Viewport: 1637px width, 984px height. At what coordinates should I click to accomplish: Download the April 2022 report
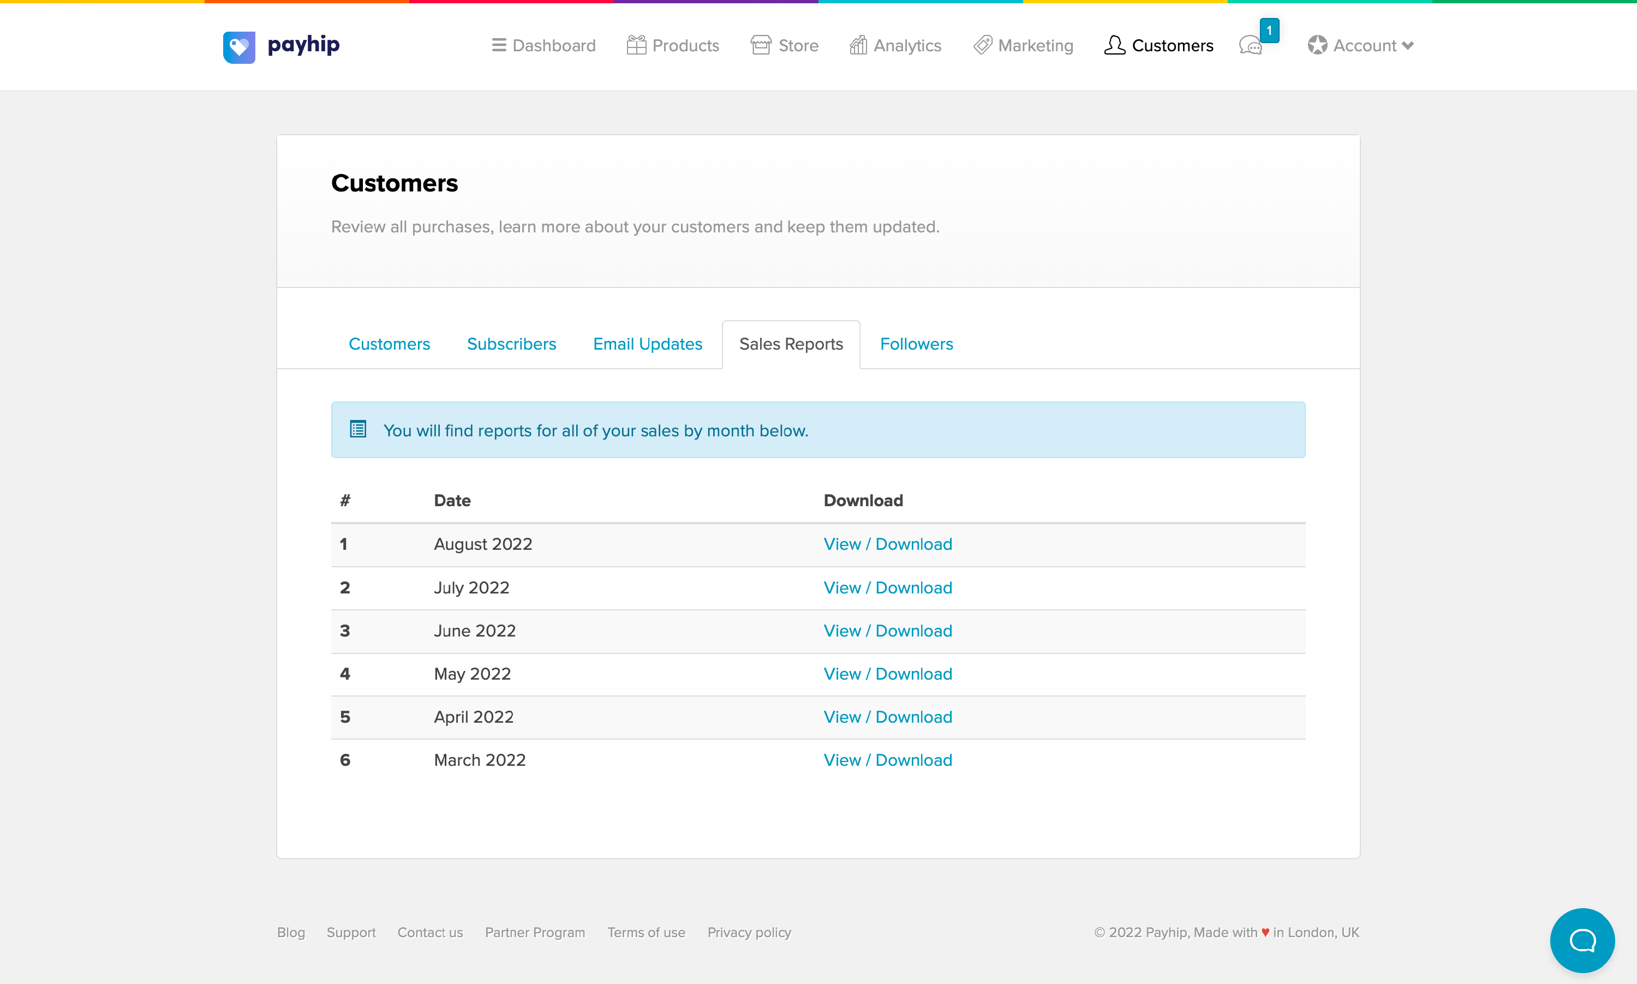click(887, 717)
